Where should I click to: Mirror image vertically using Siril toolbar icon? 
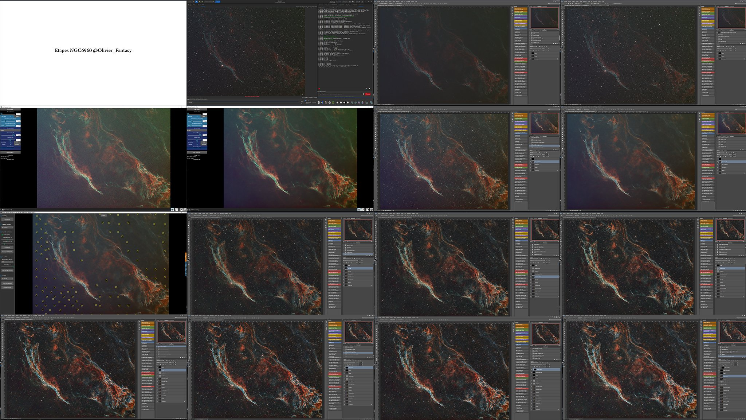click(x=362, y=102)
